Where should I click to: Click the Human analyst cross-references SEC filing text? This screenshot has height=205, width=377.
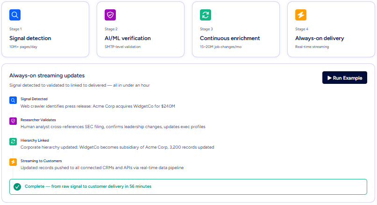(x=113, y=127)
